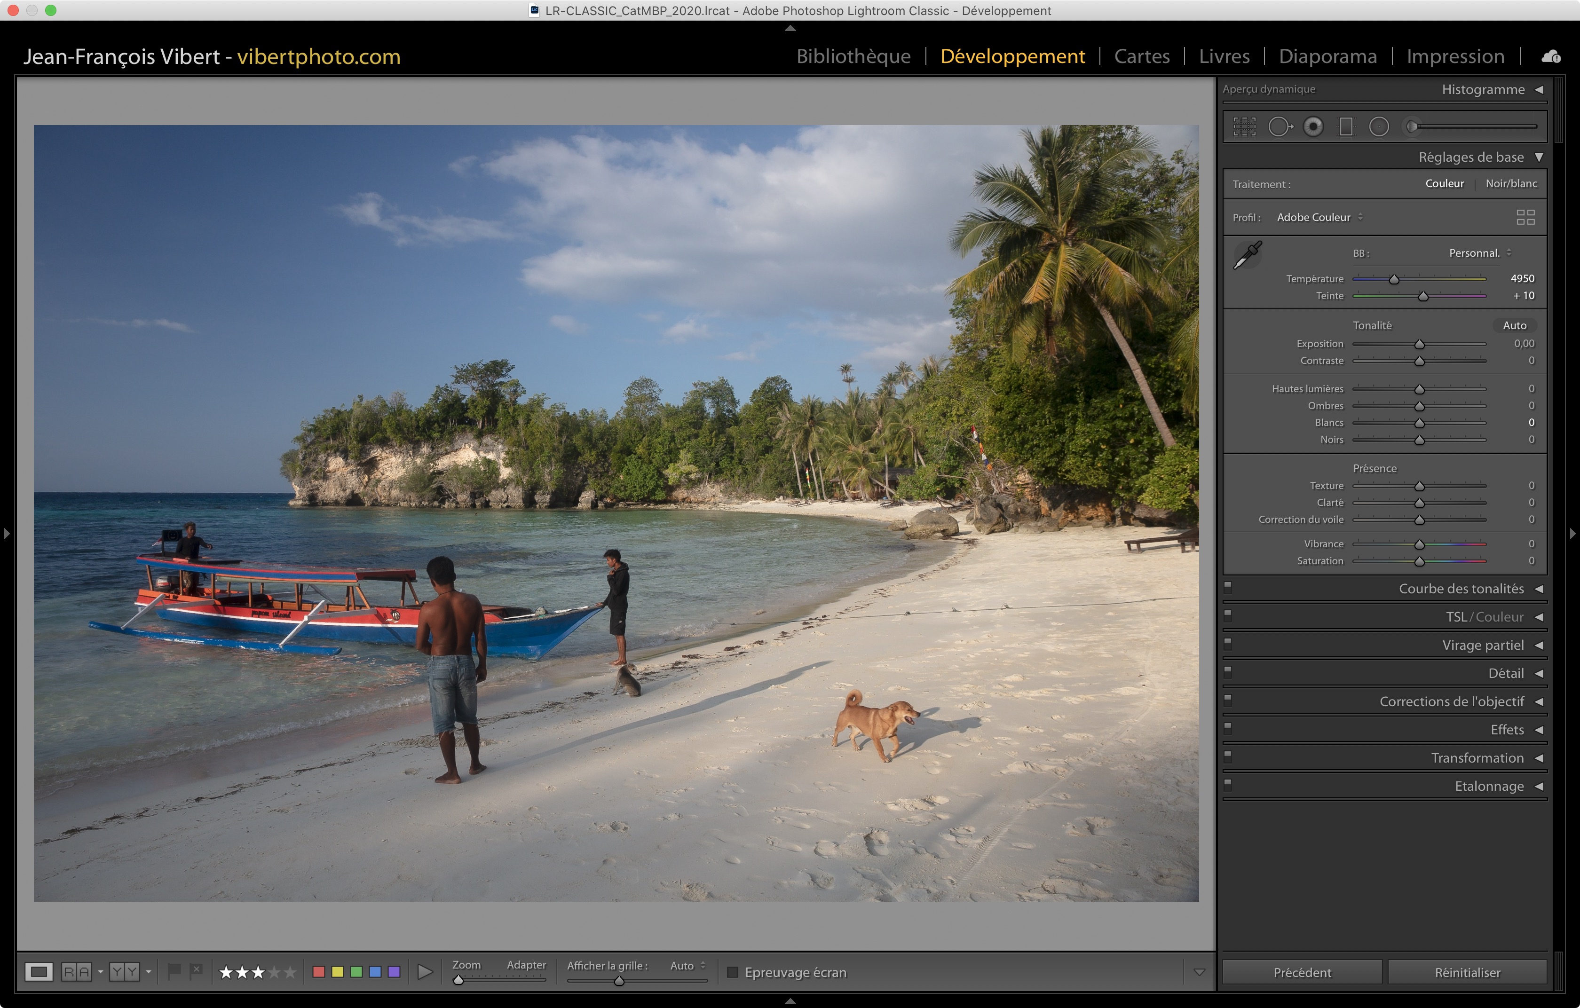Viewport: 1580px width, 1008px height.
Task: Select the red eye correction tool
Action: coord(1313,126)
